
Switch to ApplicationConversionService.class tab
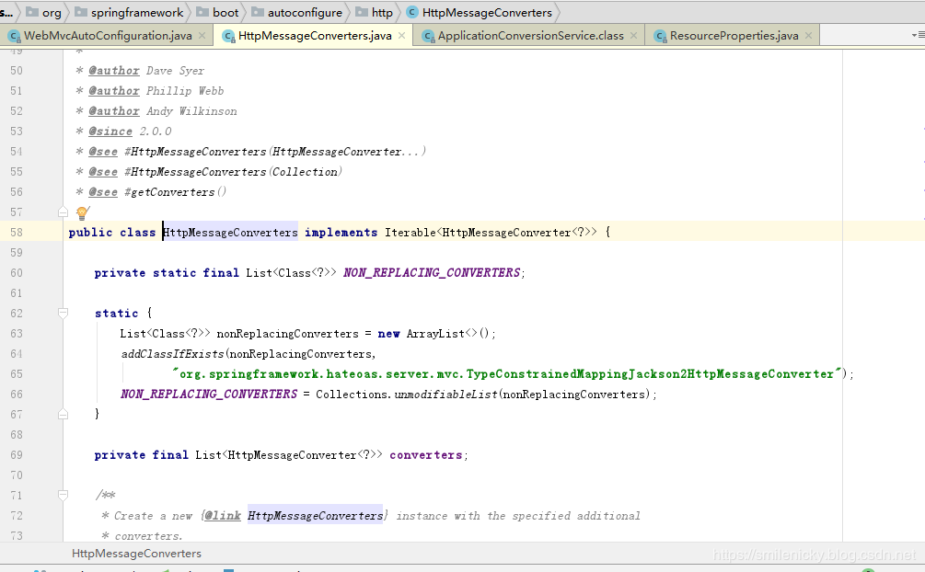coord(529,36)
